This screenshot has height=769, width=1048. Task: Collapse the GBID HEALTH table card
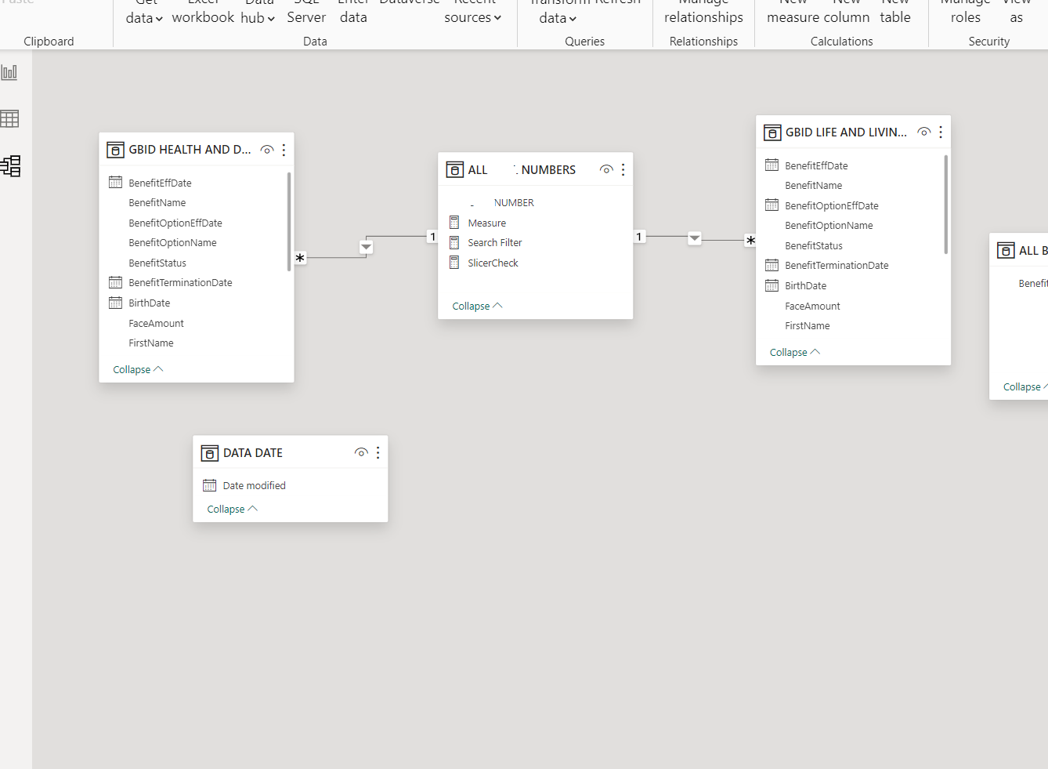pyautogui.click(x=138, y=370)
